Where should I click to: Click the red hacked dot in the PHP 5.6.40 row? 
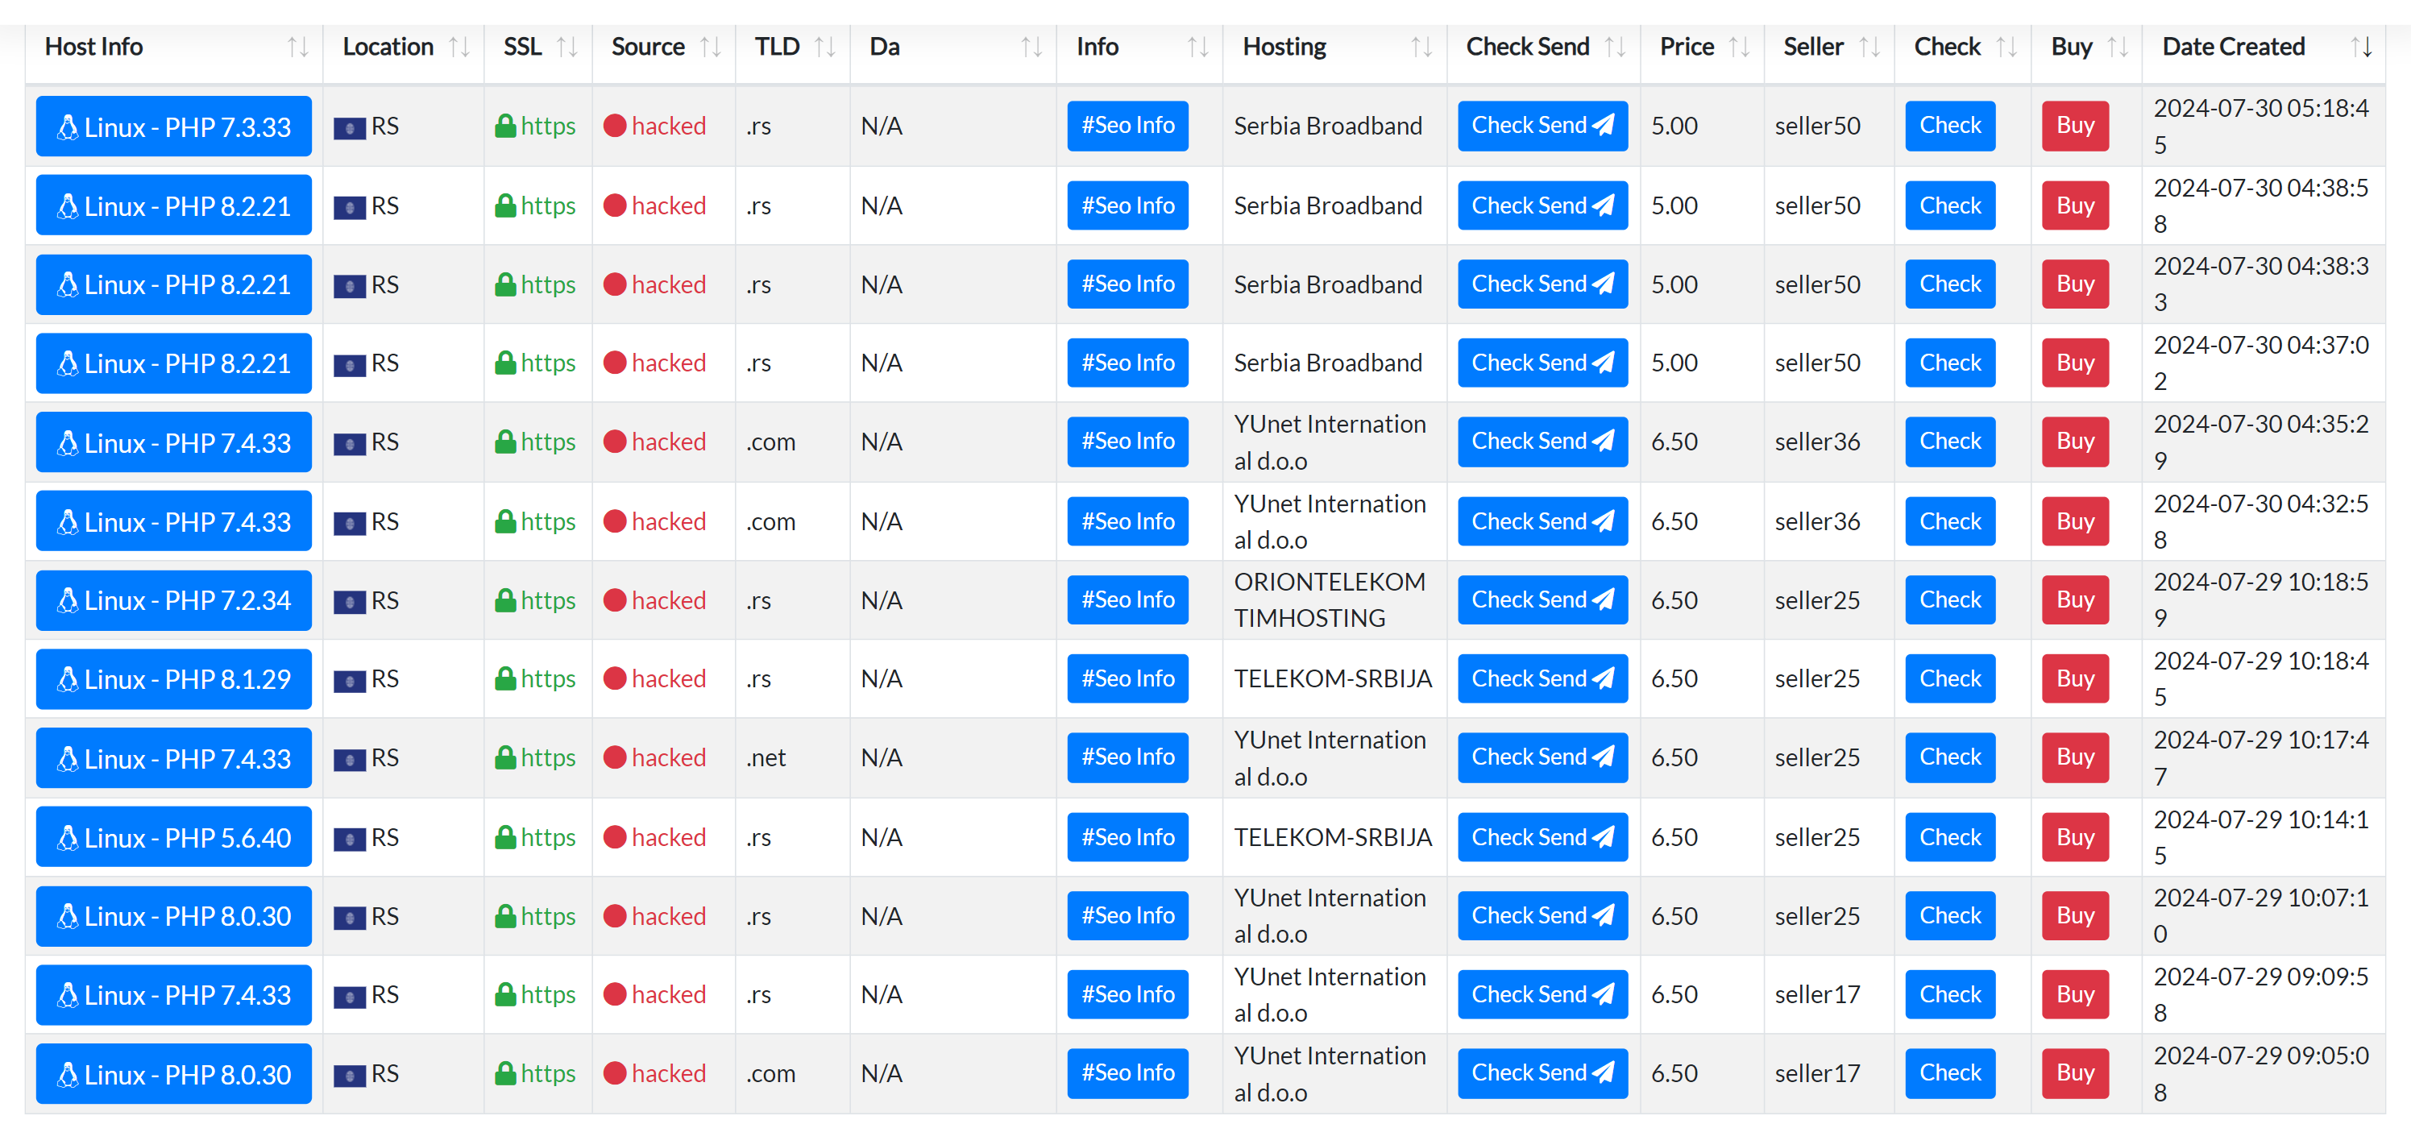point(614,836)
